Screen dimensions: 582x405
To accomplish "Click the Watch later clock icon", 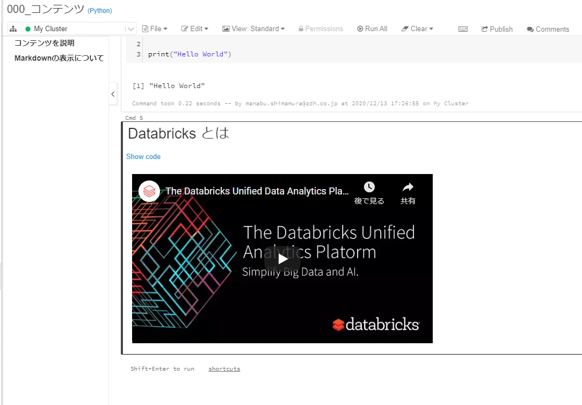I will tap(369, 187).
